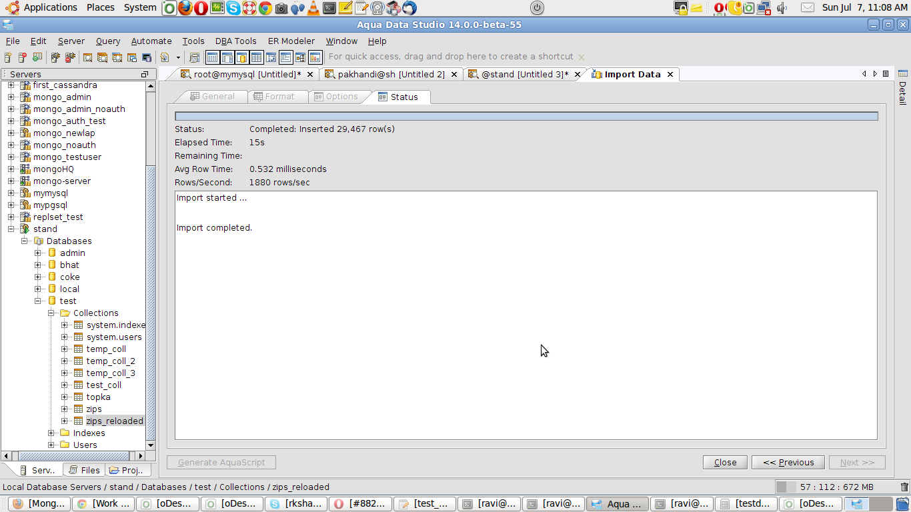Viewport: 911px width, 512px height.
Task: Collapse the test database node
Action: (37, 301)
